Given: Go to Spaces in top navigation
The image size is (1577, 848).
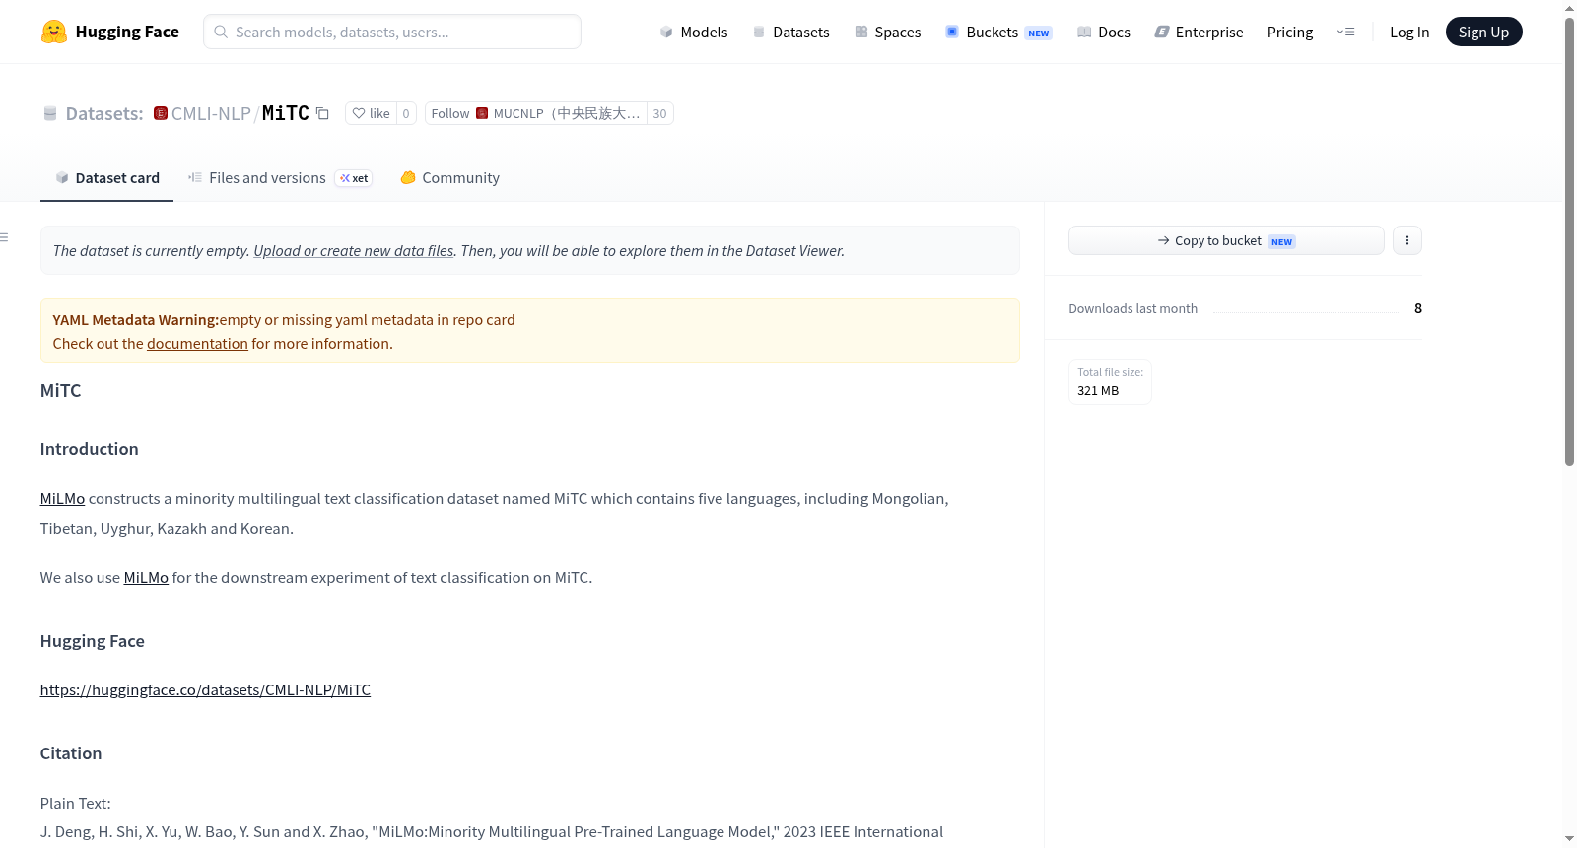Looking at the screenshot, I should (887, 32).
